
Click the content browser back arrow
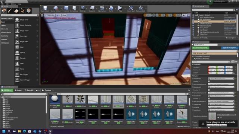pyautogui.click(x=37, y=90)
